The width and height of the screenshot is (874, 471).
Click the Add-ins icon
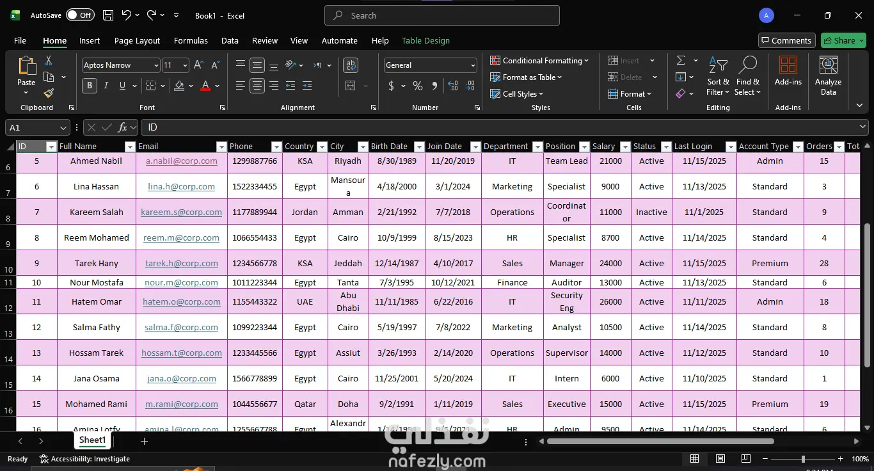point(788,70)
